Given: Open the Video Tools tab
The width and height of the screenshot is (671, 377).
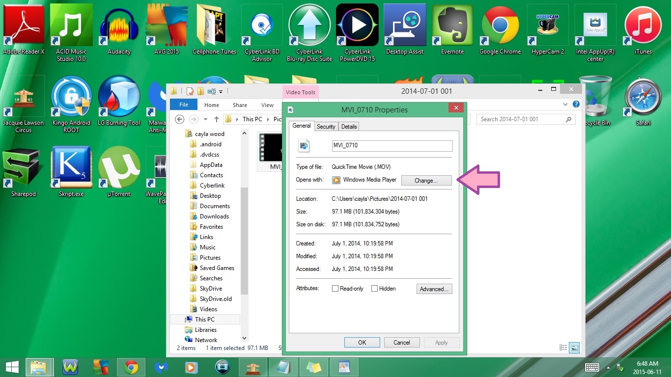Looking at the screenshot, I should click(301, 92).
